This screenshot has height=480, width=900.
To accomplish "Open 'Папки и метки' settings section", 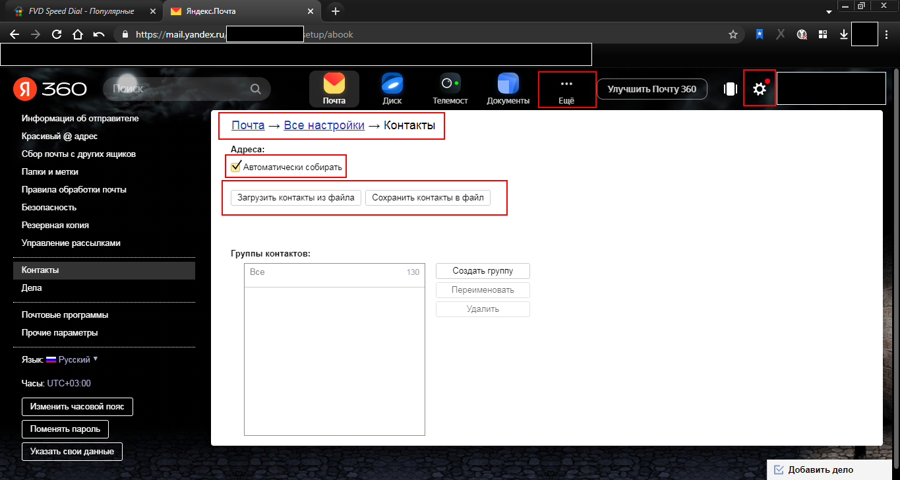I will [50, 171].
